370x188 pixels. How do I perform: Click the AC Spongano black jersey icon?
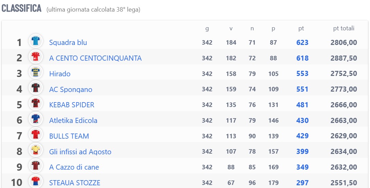point(36,88)
